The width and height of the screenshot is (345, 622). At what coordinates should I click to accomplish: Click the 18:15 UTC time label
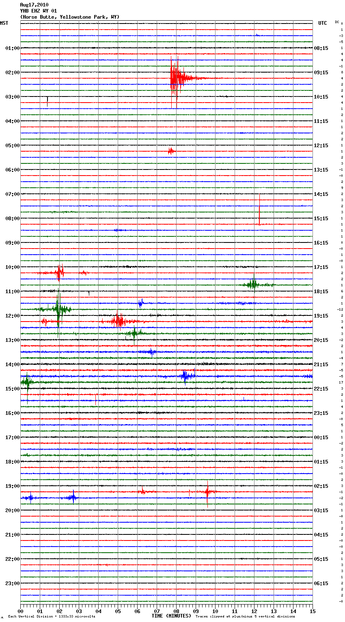coord(321,292)
